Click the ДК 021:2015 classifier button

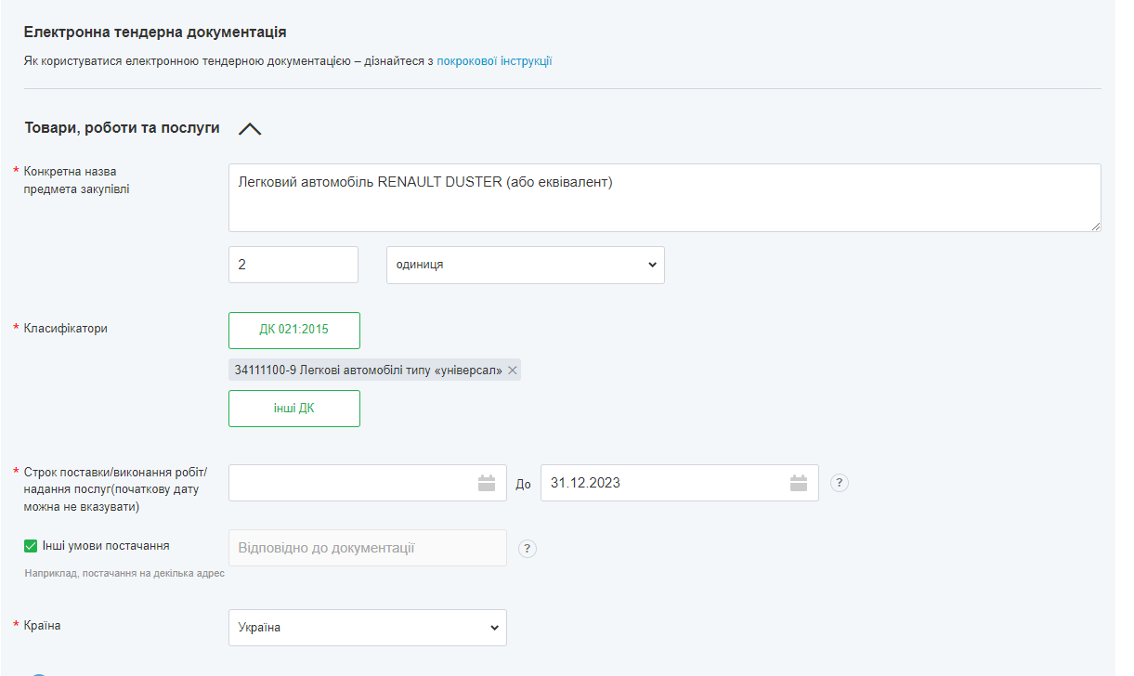(294, 331)
